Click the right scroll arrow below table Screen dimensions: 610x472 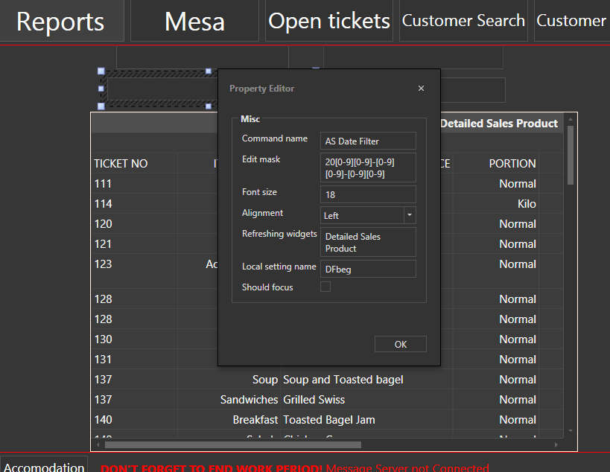pos(556,444)
